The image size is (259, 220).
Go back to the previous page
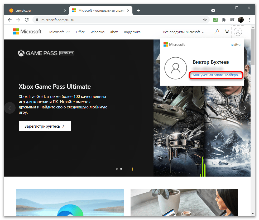pos(10,20)
